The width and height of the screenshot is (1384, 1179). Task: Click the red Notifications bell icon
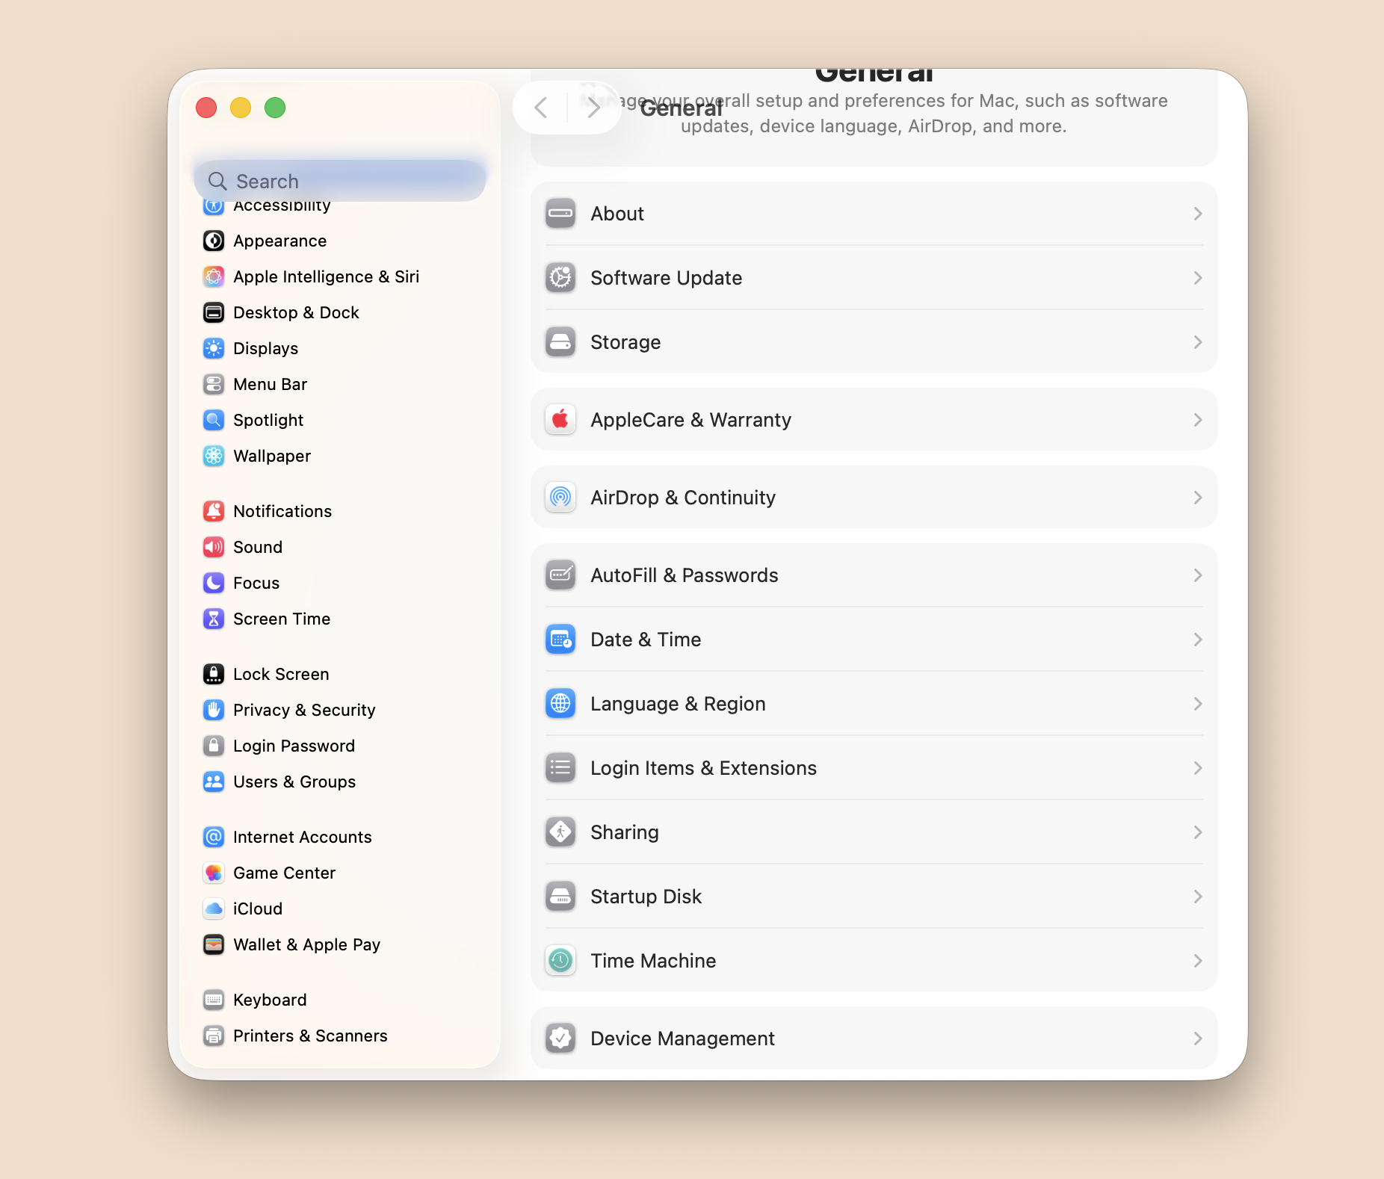coord(214,511)
